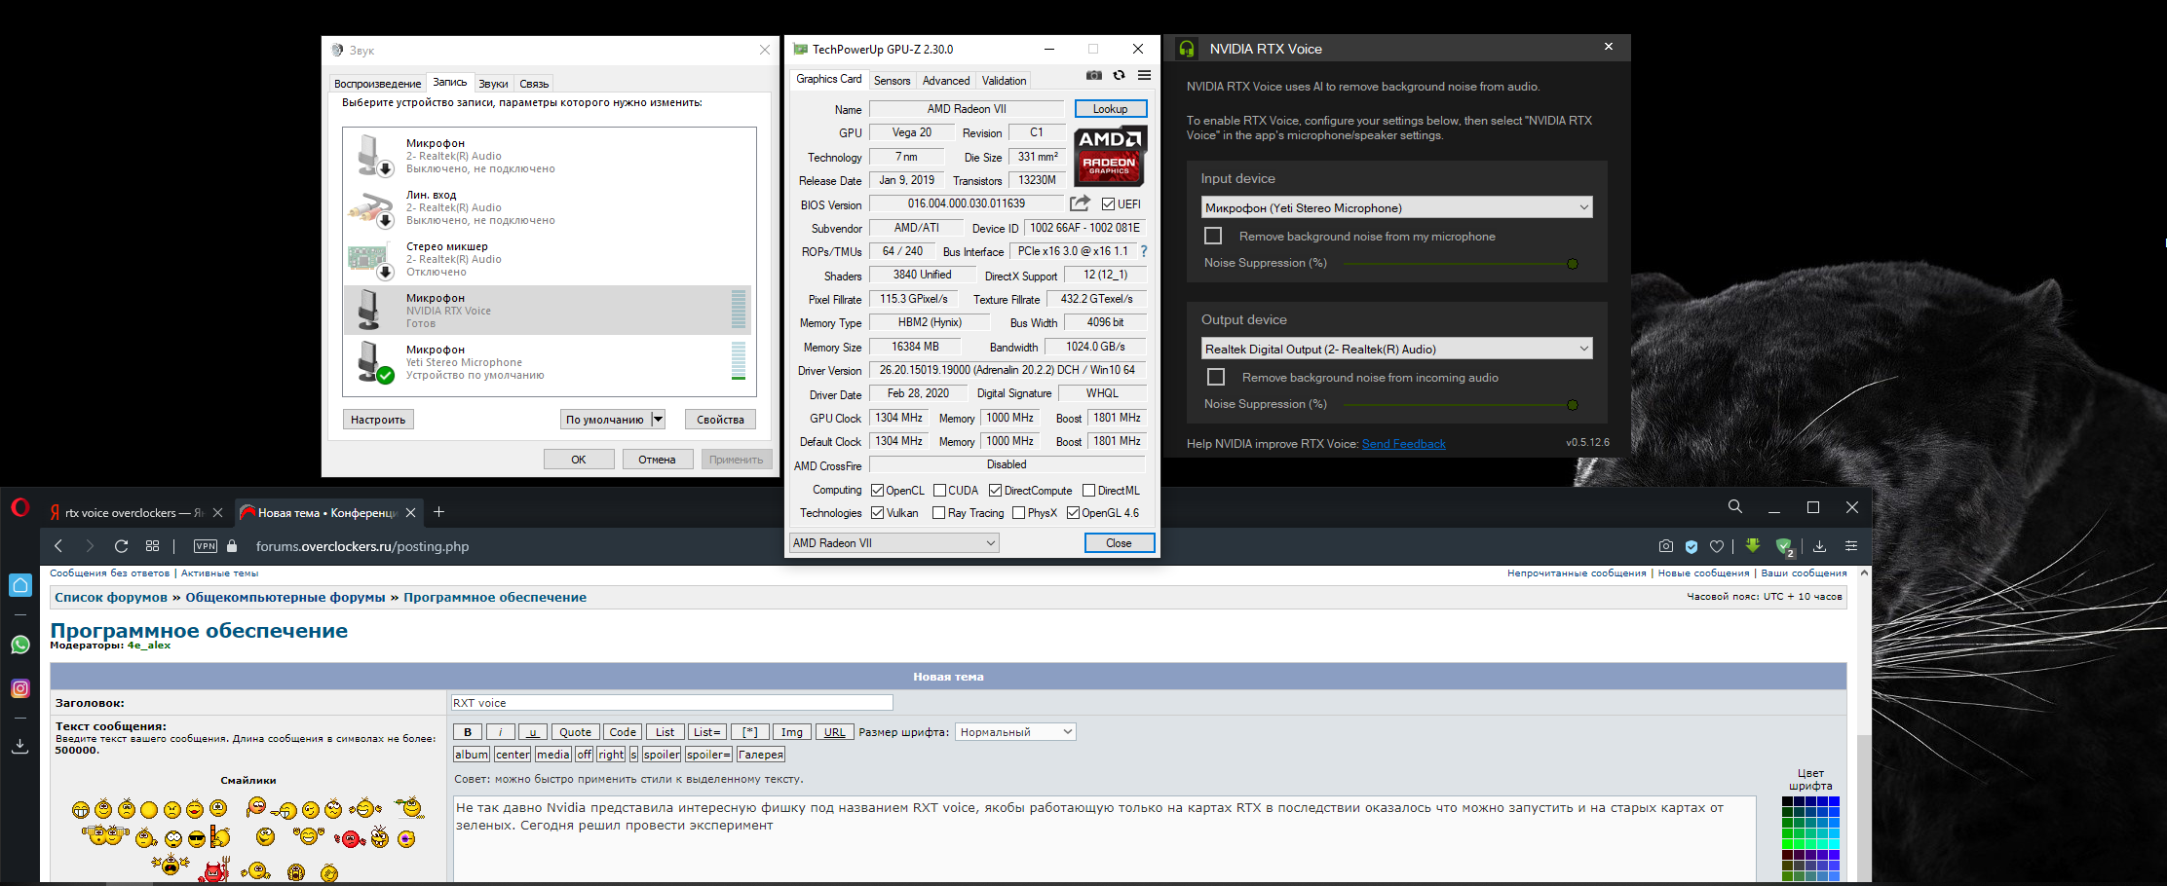Toggle the Vulkan checkbox
The image size is (2167, 886).
[877, 513]
